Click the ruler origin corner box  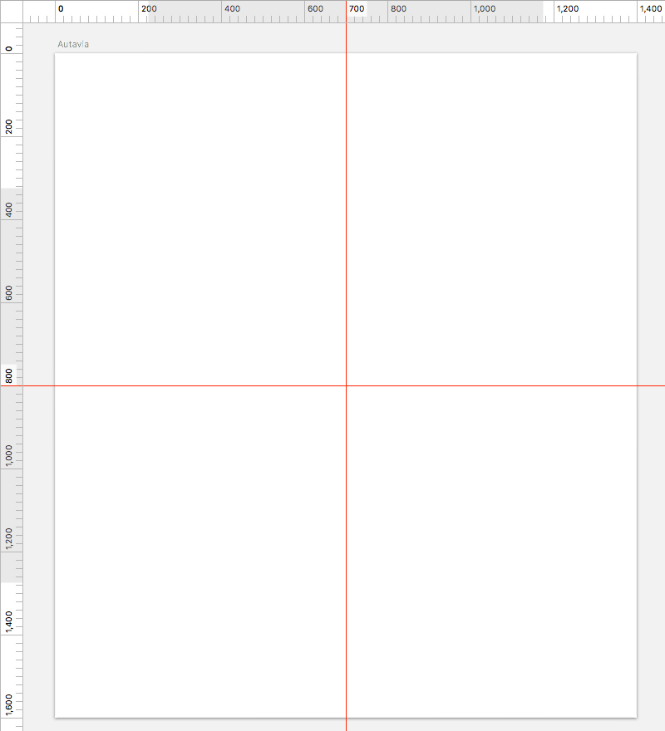[11, 11]
